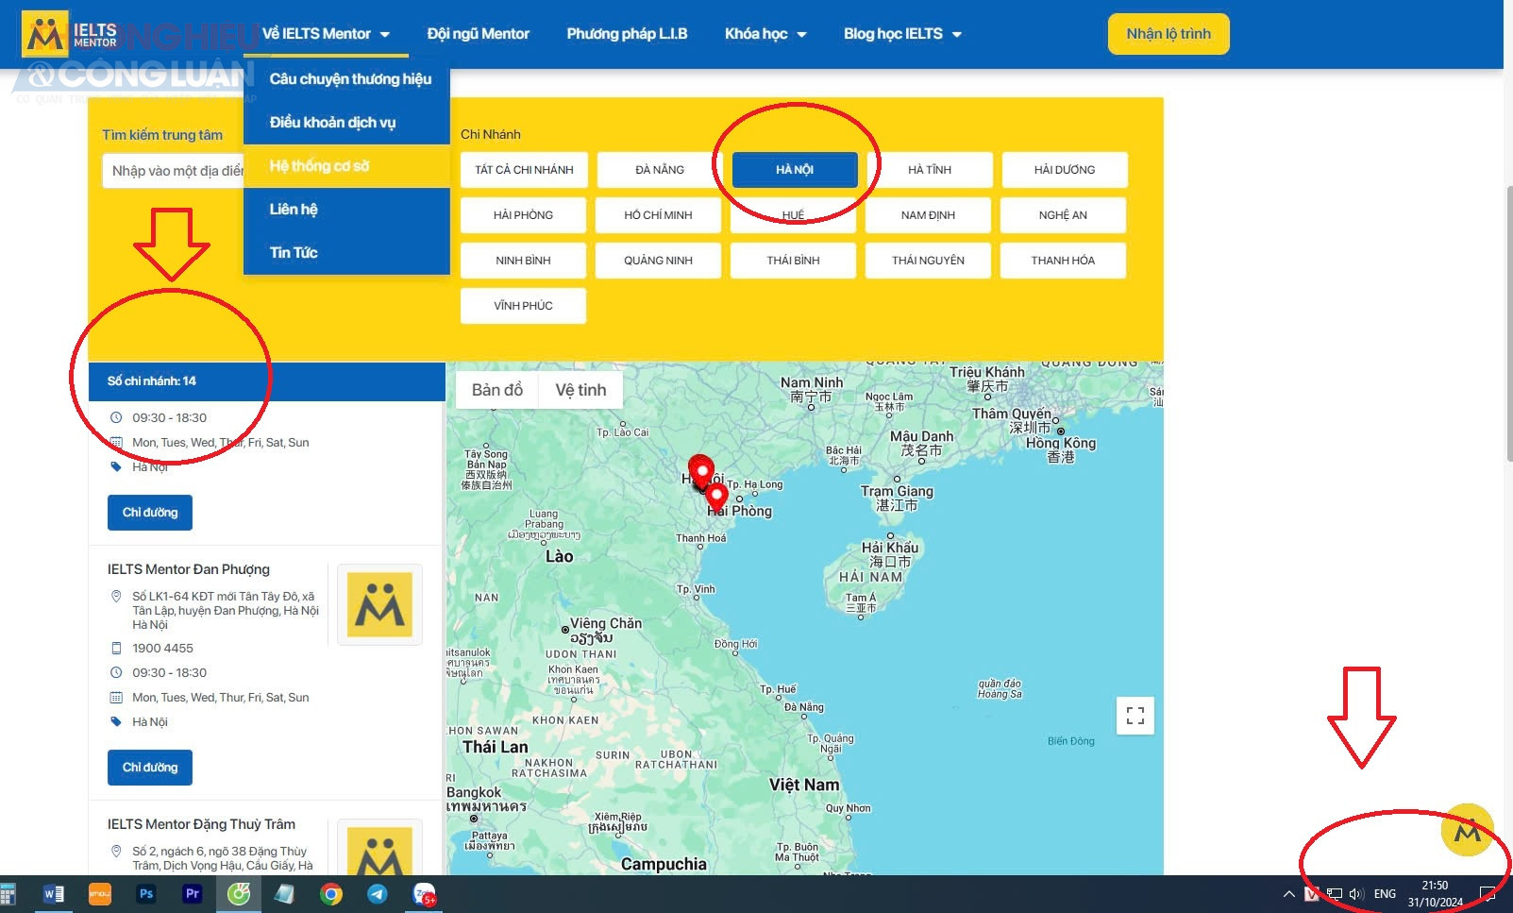Image resolution: width=1513 pixels, height=913 pixels.
Task: Open the notepad app in taskbar
Action: 285,894
